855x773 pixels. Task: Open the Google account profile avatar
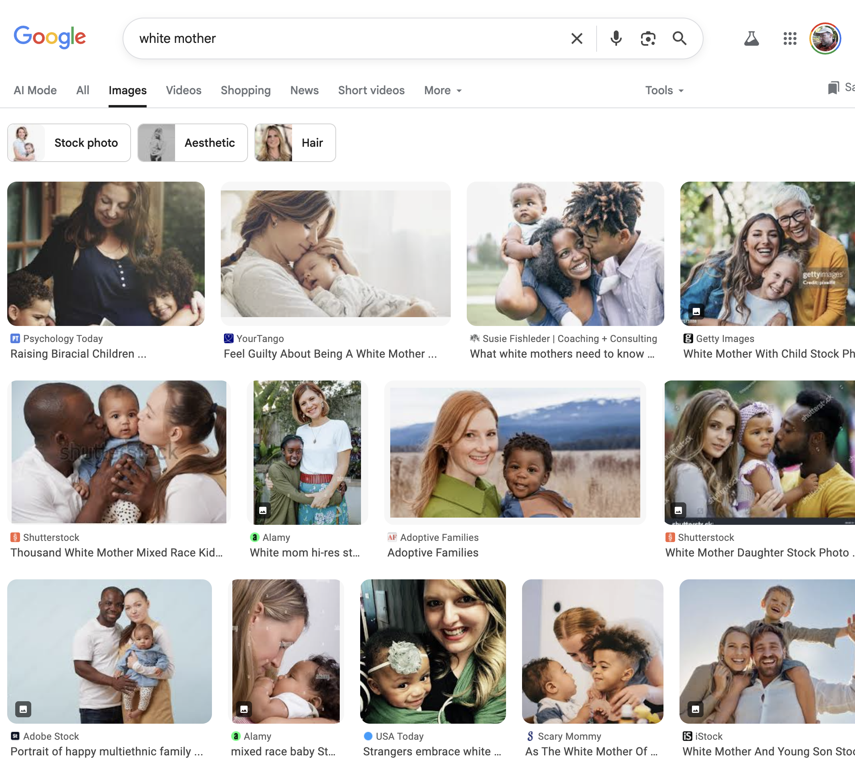click(825, 38)
